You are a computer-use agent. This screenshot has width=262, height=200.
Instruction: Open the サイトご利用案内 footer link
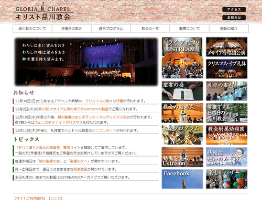pos(30,198)
